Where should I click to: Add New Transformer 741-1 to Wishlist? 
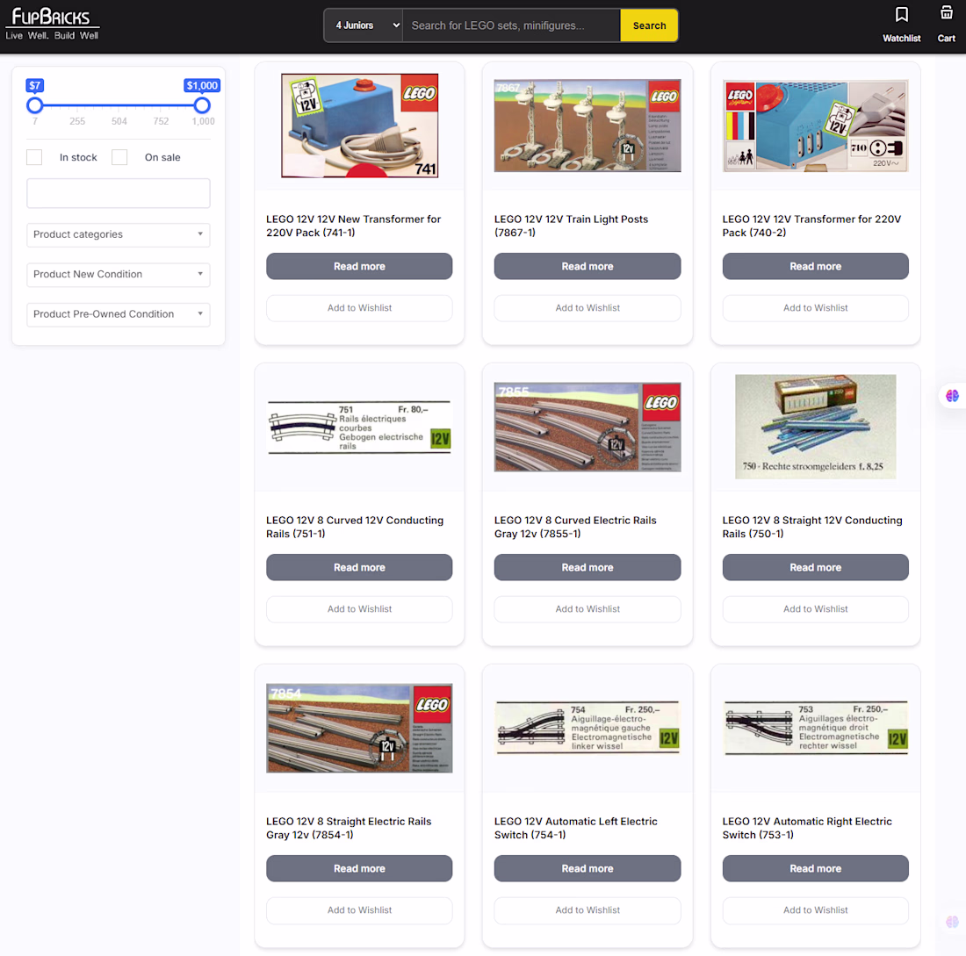point(359,308)
